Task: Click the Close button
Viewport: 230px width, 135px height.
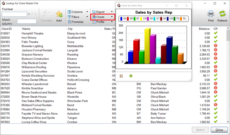Action: pos(219,130)
